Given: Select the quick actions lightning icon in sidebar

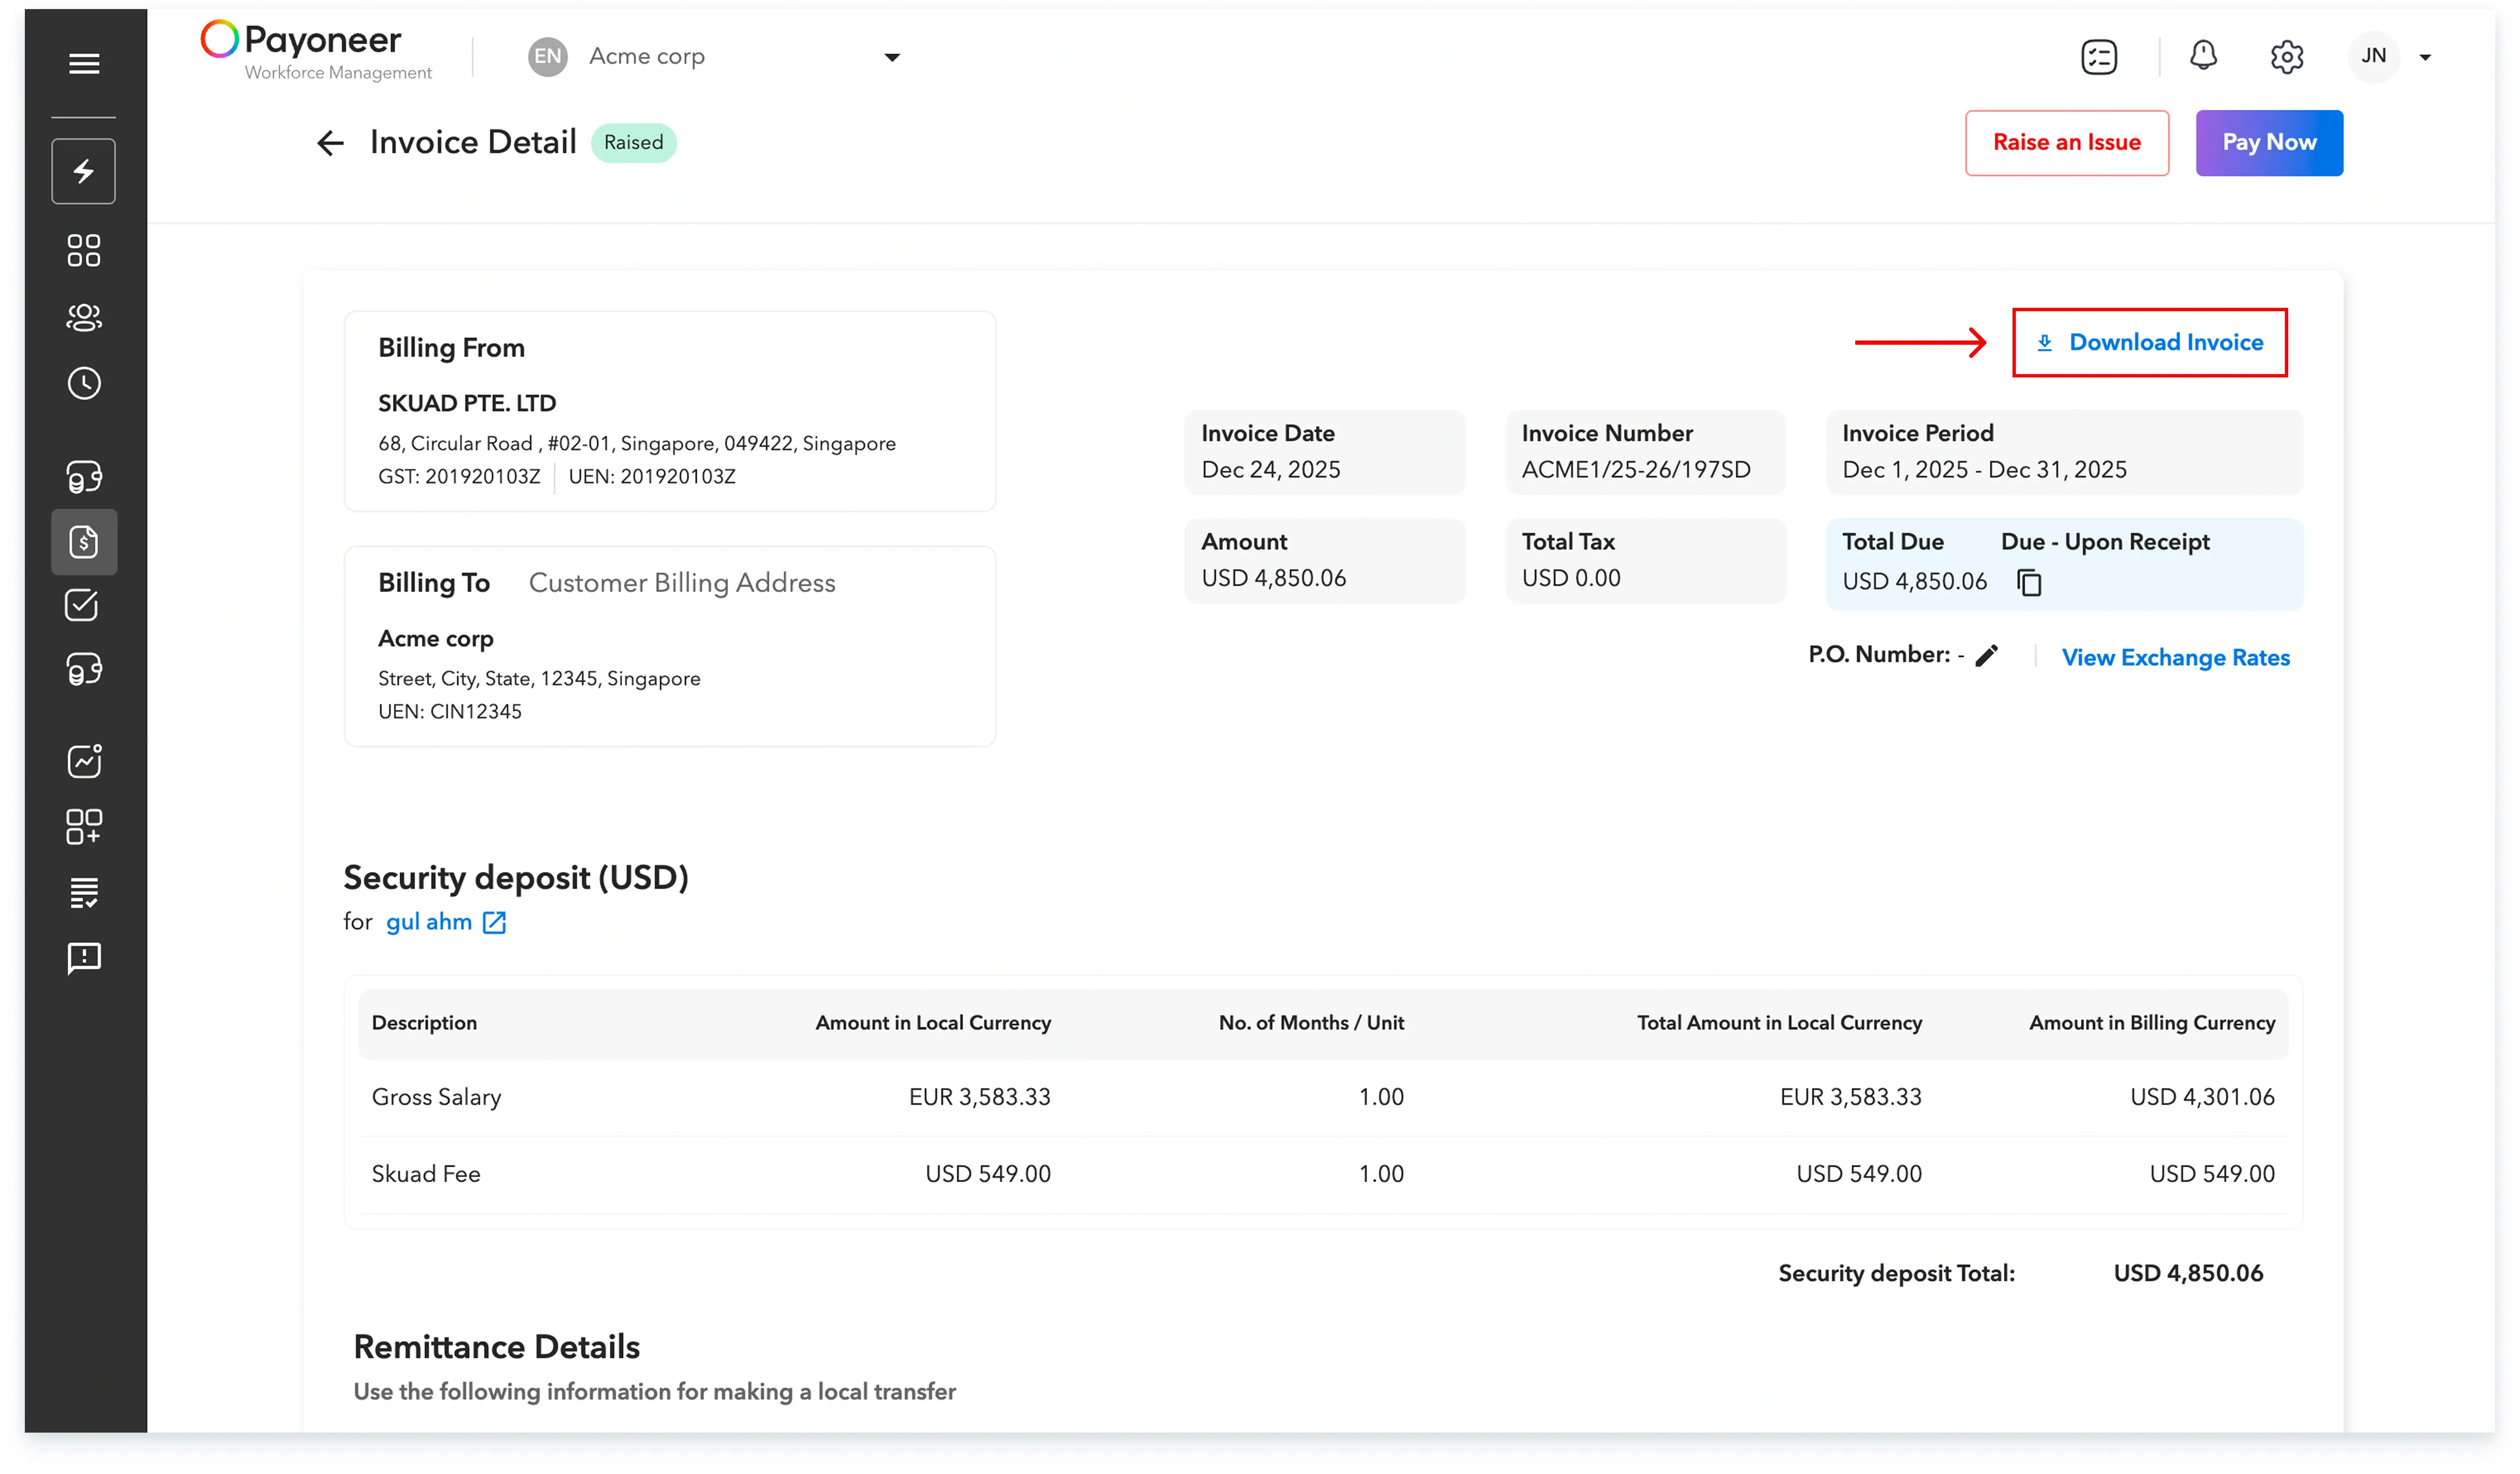Looking at the screenshot, I should 83,170.
